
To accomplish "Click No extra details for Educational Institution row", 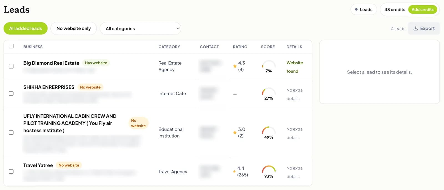I will pyautogui.click(x=294, y=133).
